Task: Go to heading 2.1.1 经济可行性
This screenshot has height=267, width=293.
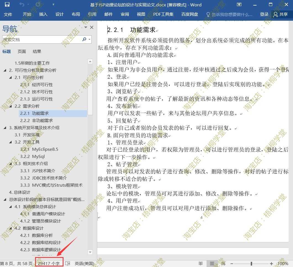Action: (x=36, y=85)
